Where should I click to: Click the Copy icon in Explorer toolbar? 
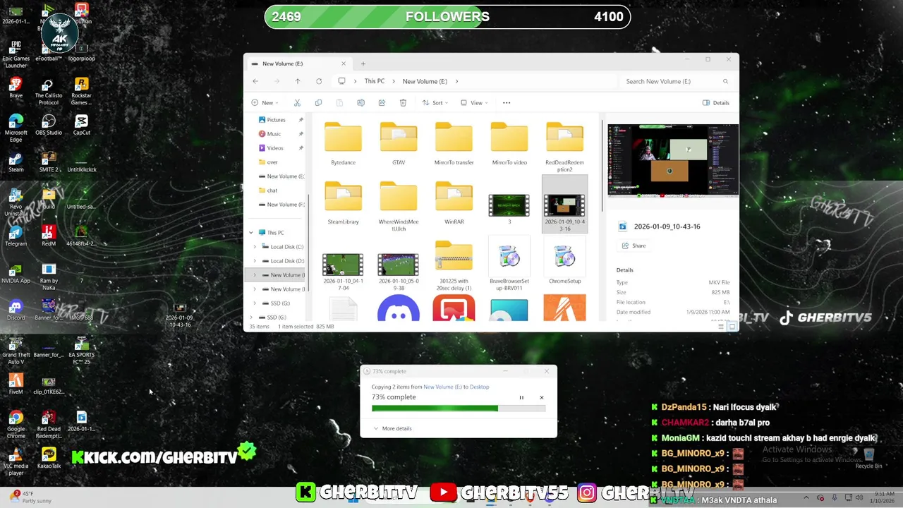(x=318, y=103)
